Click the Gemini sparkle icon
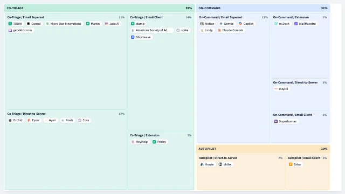 click(221, 24)
